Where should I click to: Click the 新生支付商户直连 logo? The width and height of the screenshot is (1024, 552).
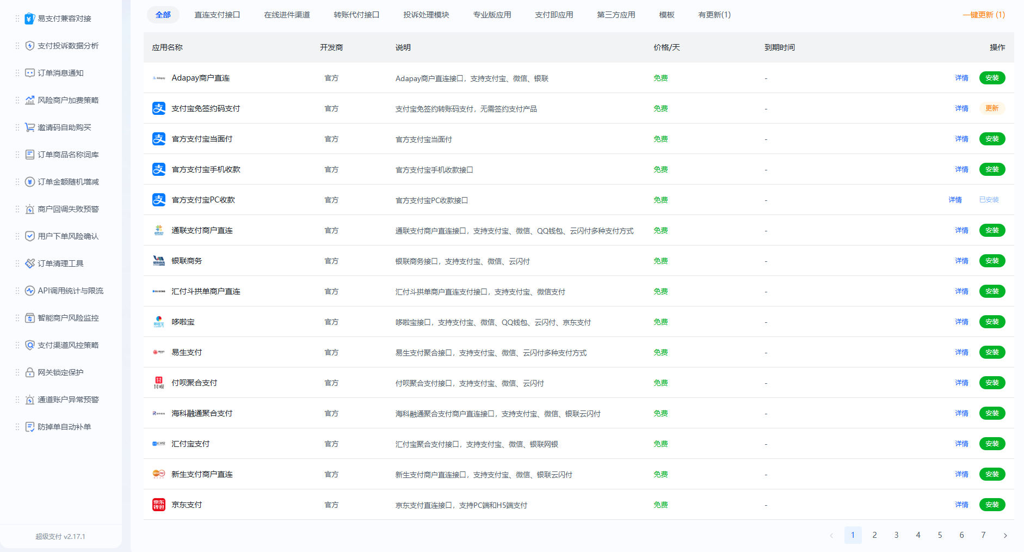(159, 474)
